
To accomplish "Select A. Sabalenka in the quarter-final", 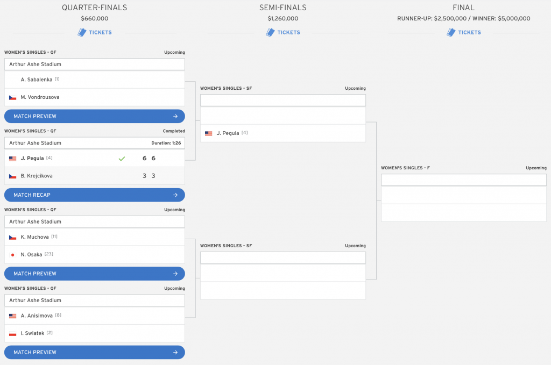I will tap(36, 80).
